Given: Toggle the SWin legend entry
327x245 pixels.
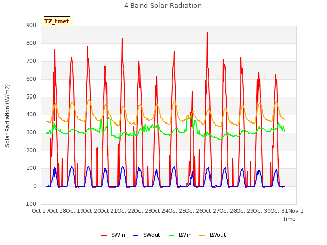Looking at the screenshot, I should point(113,235).
